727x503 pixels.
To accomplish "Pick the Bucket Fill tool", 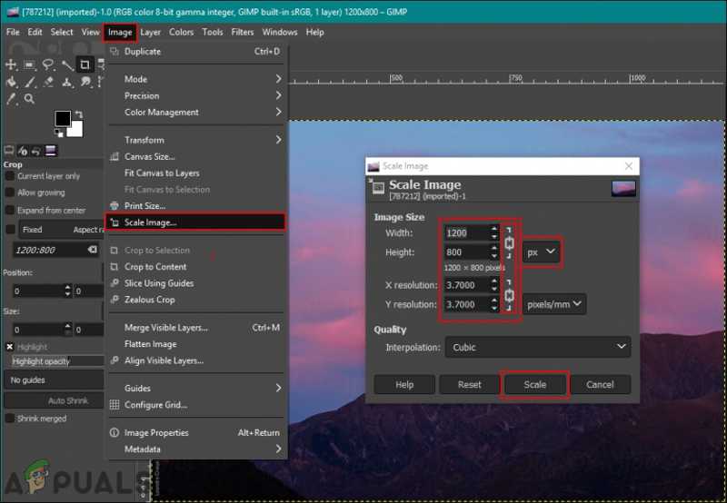I will pos(11,82).
